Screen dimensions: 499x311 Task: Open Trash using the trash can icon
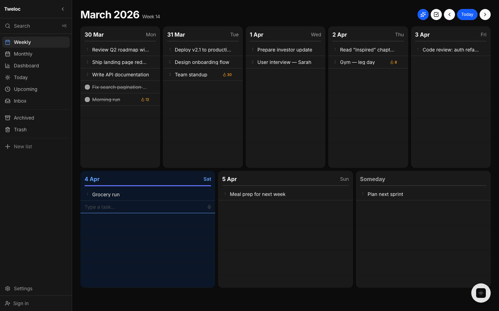point(7,130)
